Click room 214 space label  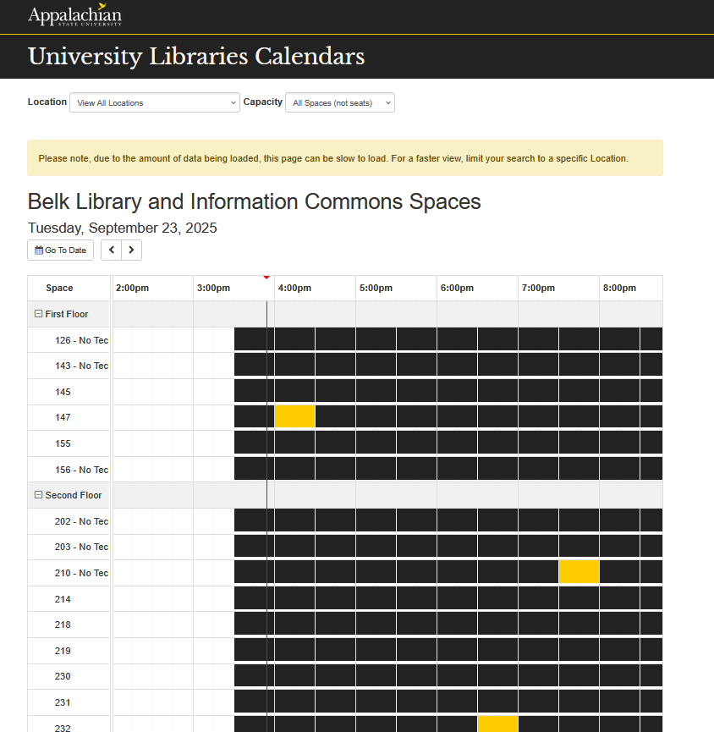(x=63, y=599)
